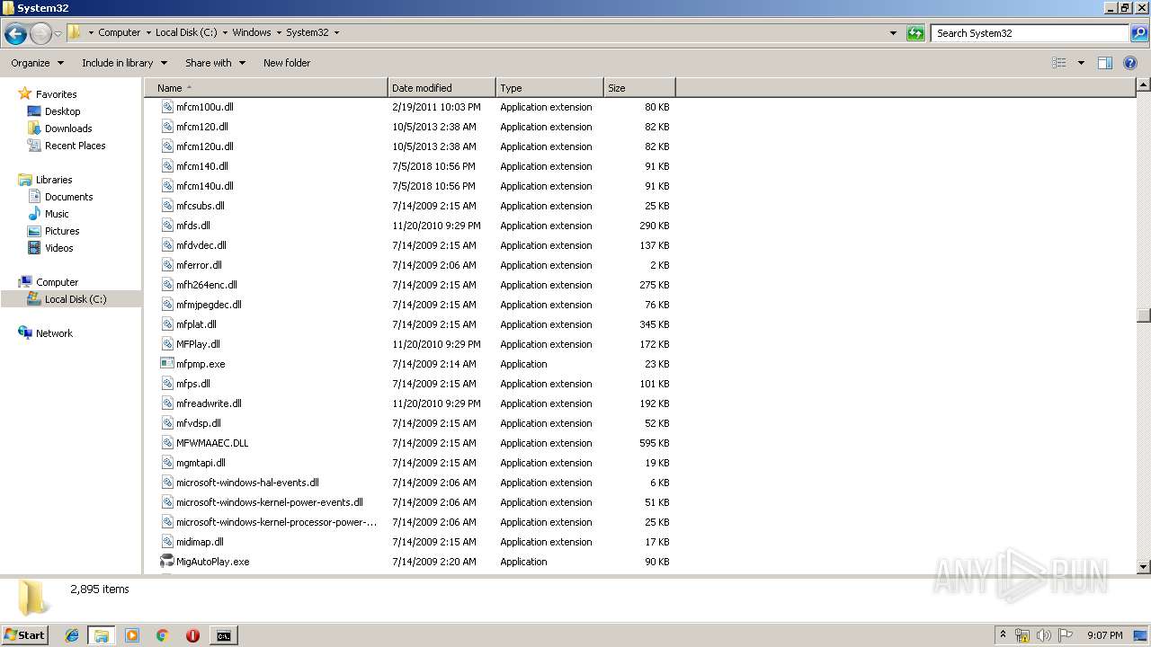Expand dropdown arrow after System32 breadcrumb

click(336, 32)
